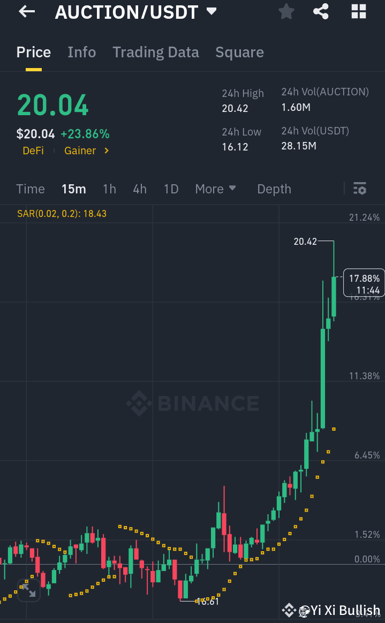Favorite the AUCTION/USDT pair via the star
Viewport: 385px width, 623px height.
tap(285, 11)
